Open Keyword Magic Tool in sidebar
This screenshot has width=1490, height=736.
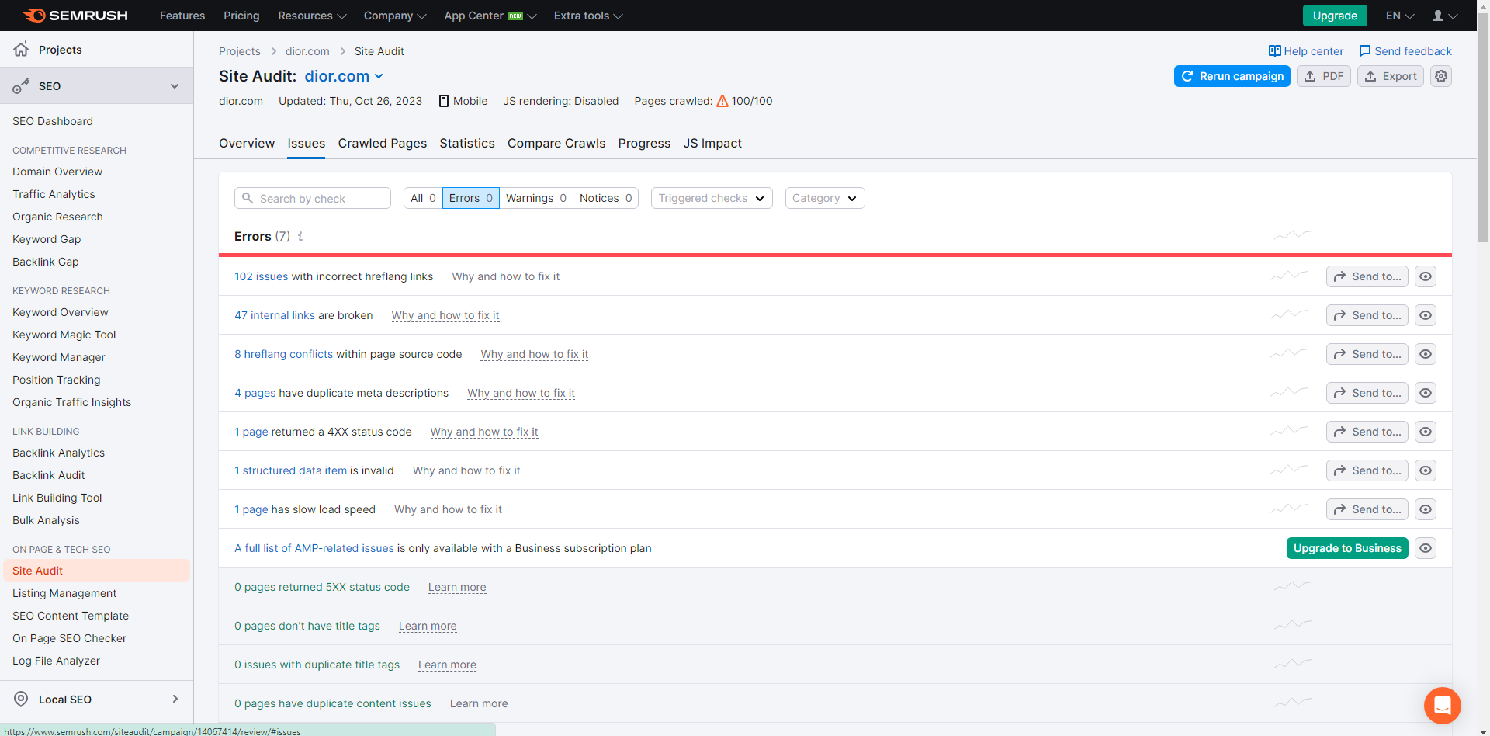(64, 335)
